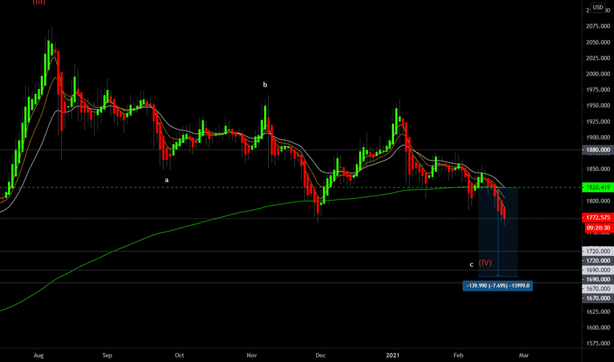614x362 pixels.
Task: Click the red 1772.575 current price label
Action: (x=598, y=217)
